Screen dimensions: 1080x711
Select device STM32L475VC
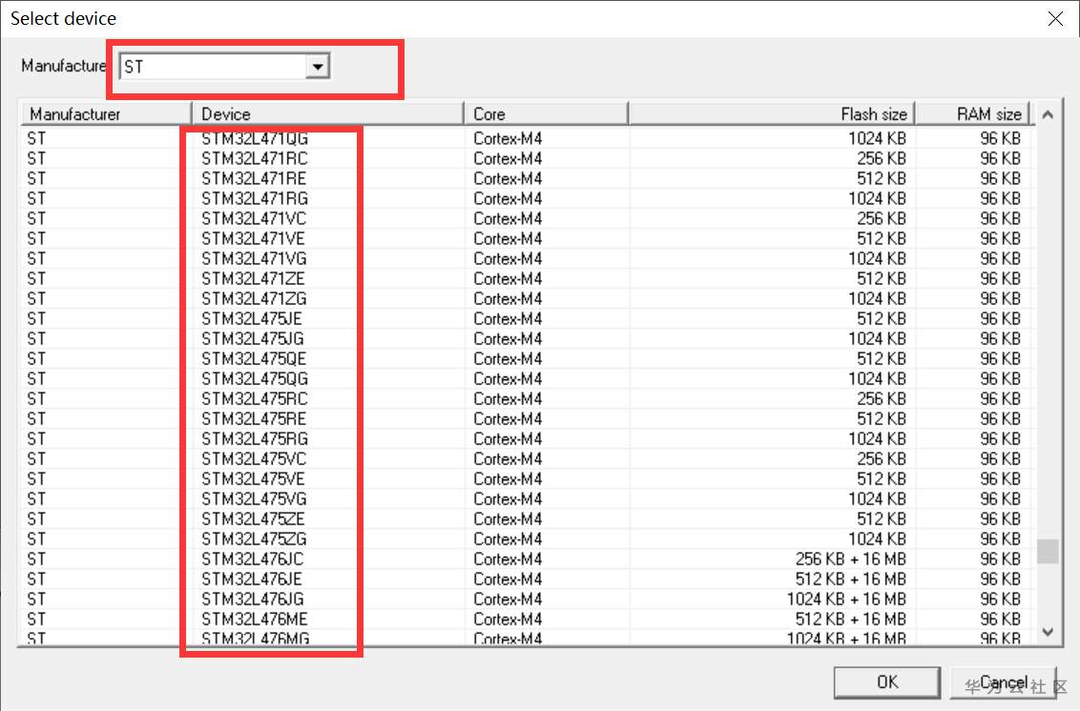(254, 457)
